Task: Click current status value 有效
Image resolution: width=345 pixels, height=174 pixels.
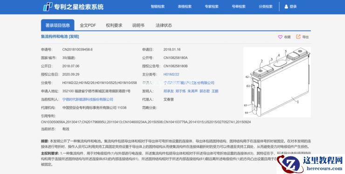Action: pyautogui.click(x=66, y=129)
